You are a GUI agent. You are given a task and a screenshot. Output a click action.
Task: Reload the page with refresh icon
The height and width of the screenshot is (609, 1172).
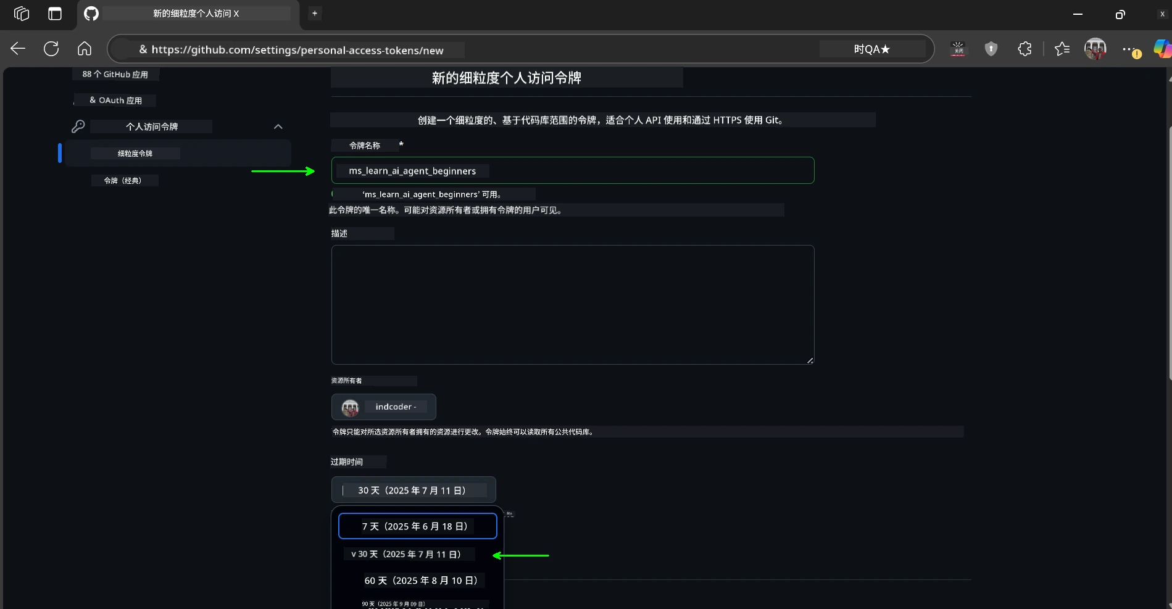[x=51, y=49]
